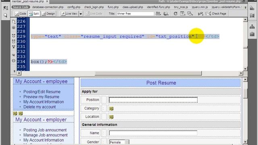Refresh the design view with refresh icon
This screenshot has height=145, width=258.
(175, 14)
